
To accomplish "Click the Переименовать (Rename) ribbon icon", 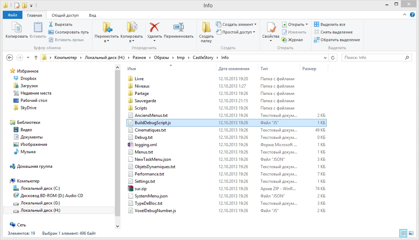I will [178, 28].
